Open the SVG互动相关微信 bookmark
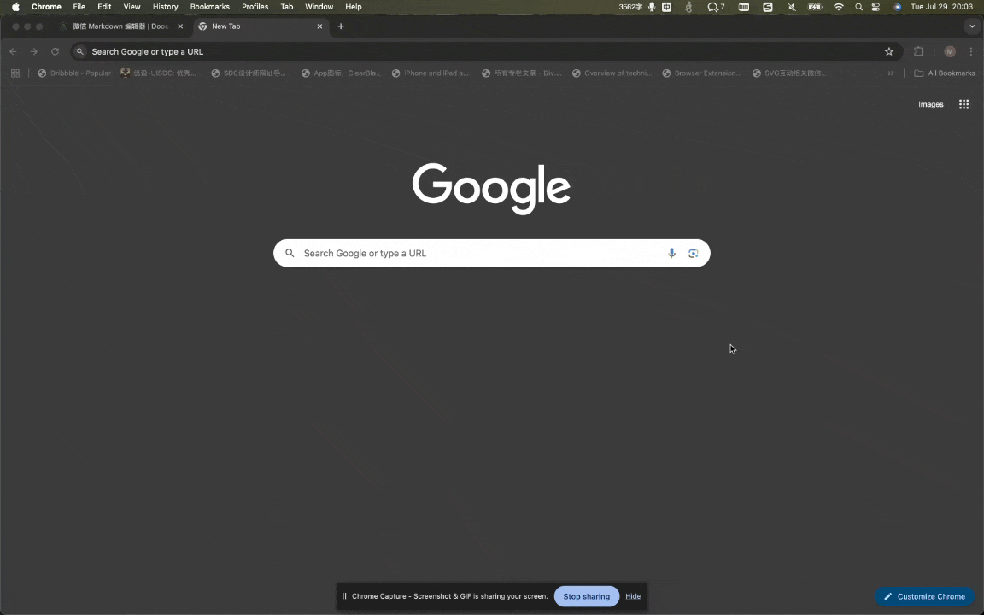Image resolution: width=984 pixels, height=615 pixels. 789,73
